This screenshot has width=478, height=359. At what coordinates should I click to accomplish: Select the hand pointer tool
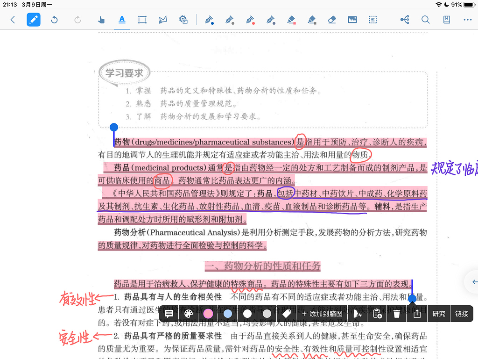(x=100, y=20)
